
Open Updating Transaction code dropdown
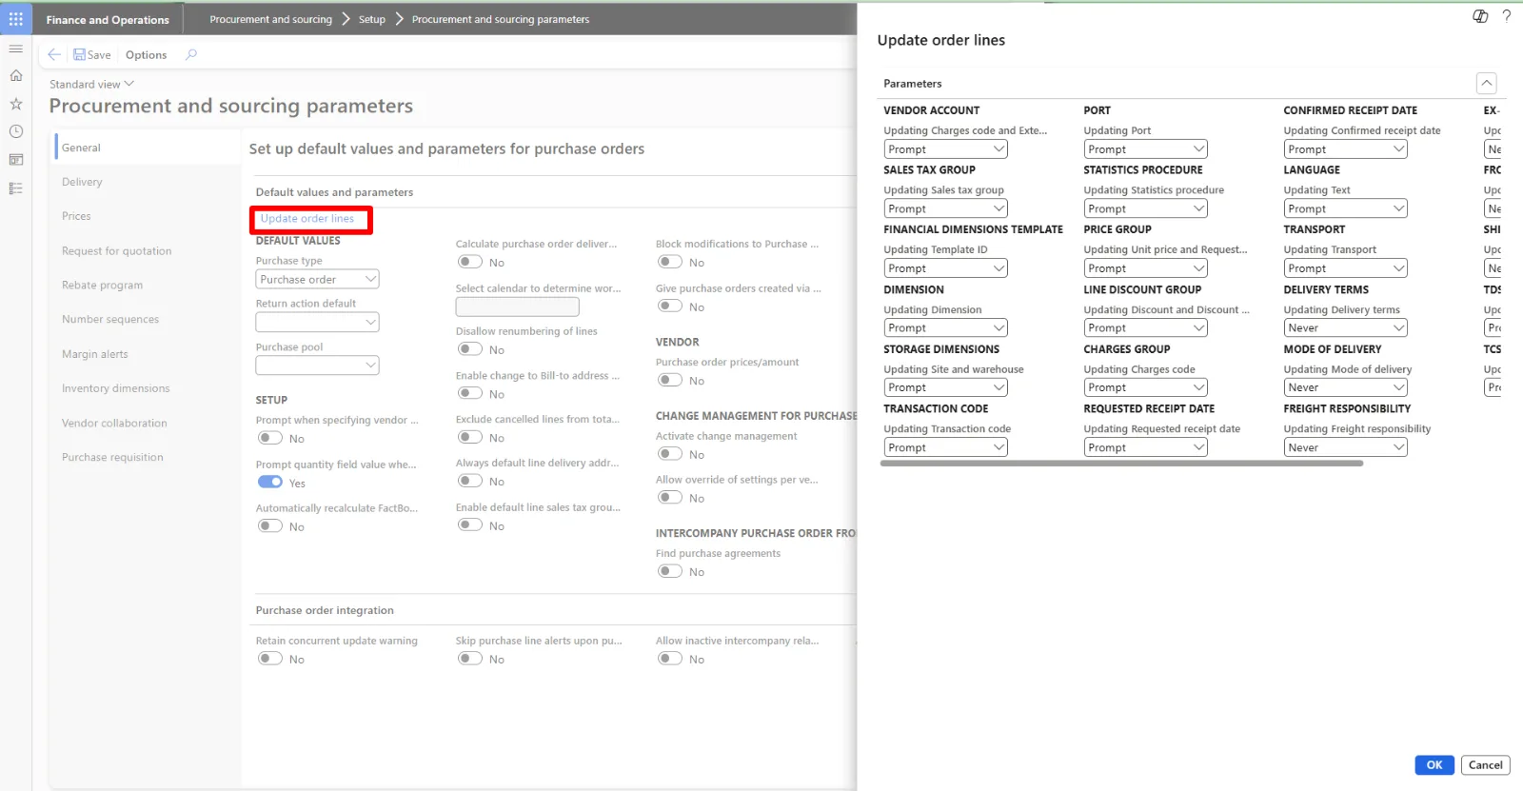[945, 447]
